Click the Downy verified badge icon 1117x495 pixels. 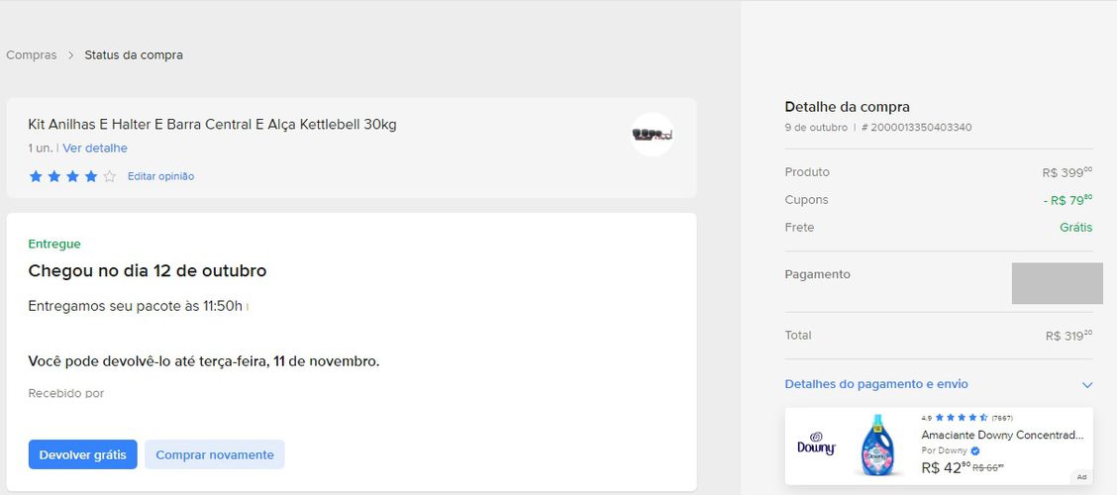975,450
